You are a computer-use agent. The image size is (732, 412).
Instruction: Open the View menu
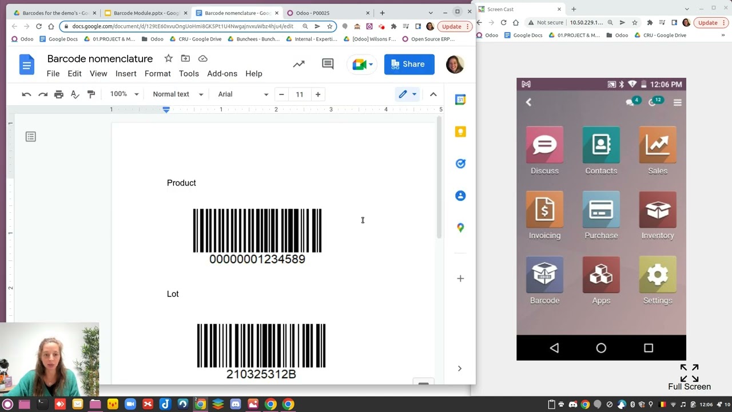(x=98, y=73)
